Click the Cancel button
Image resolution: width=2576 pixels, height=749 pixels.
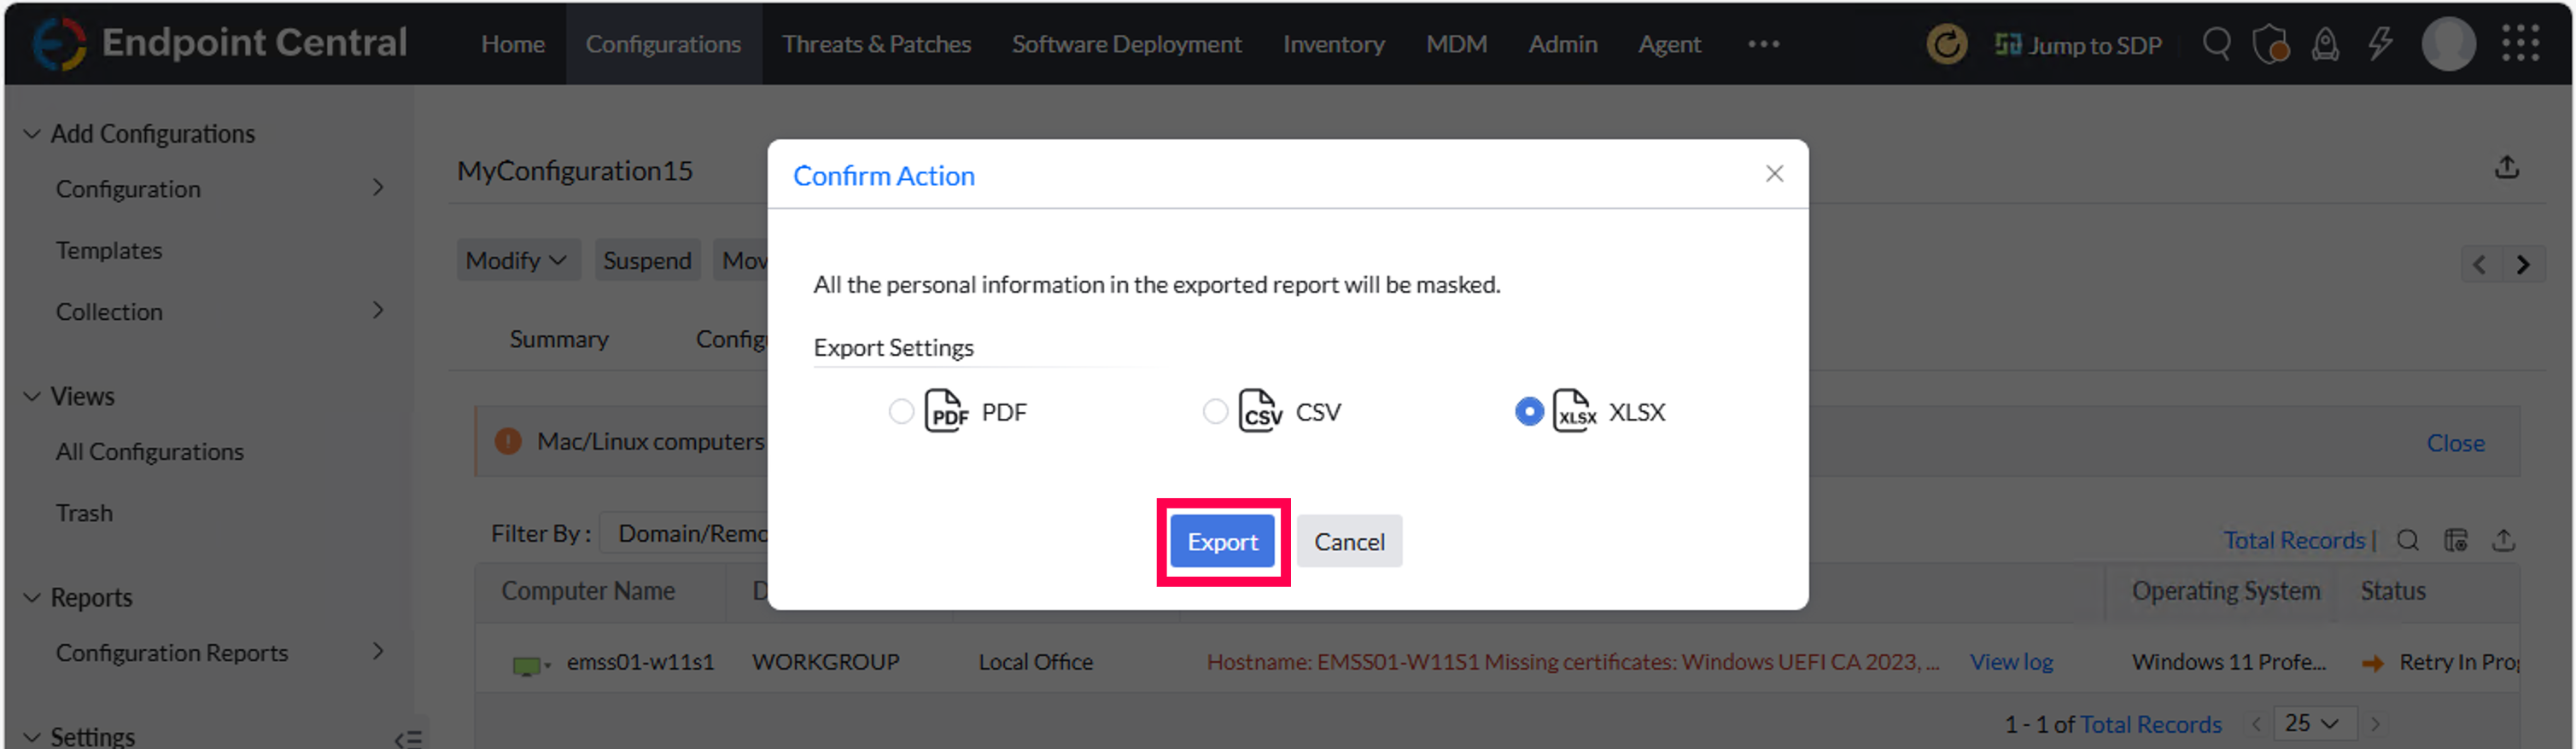click(1349, 542)
